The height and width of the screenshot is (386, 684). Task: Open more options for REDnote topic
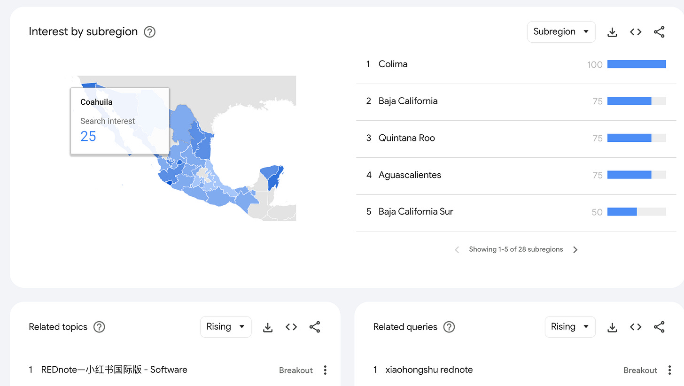(325, 370)
